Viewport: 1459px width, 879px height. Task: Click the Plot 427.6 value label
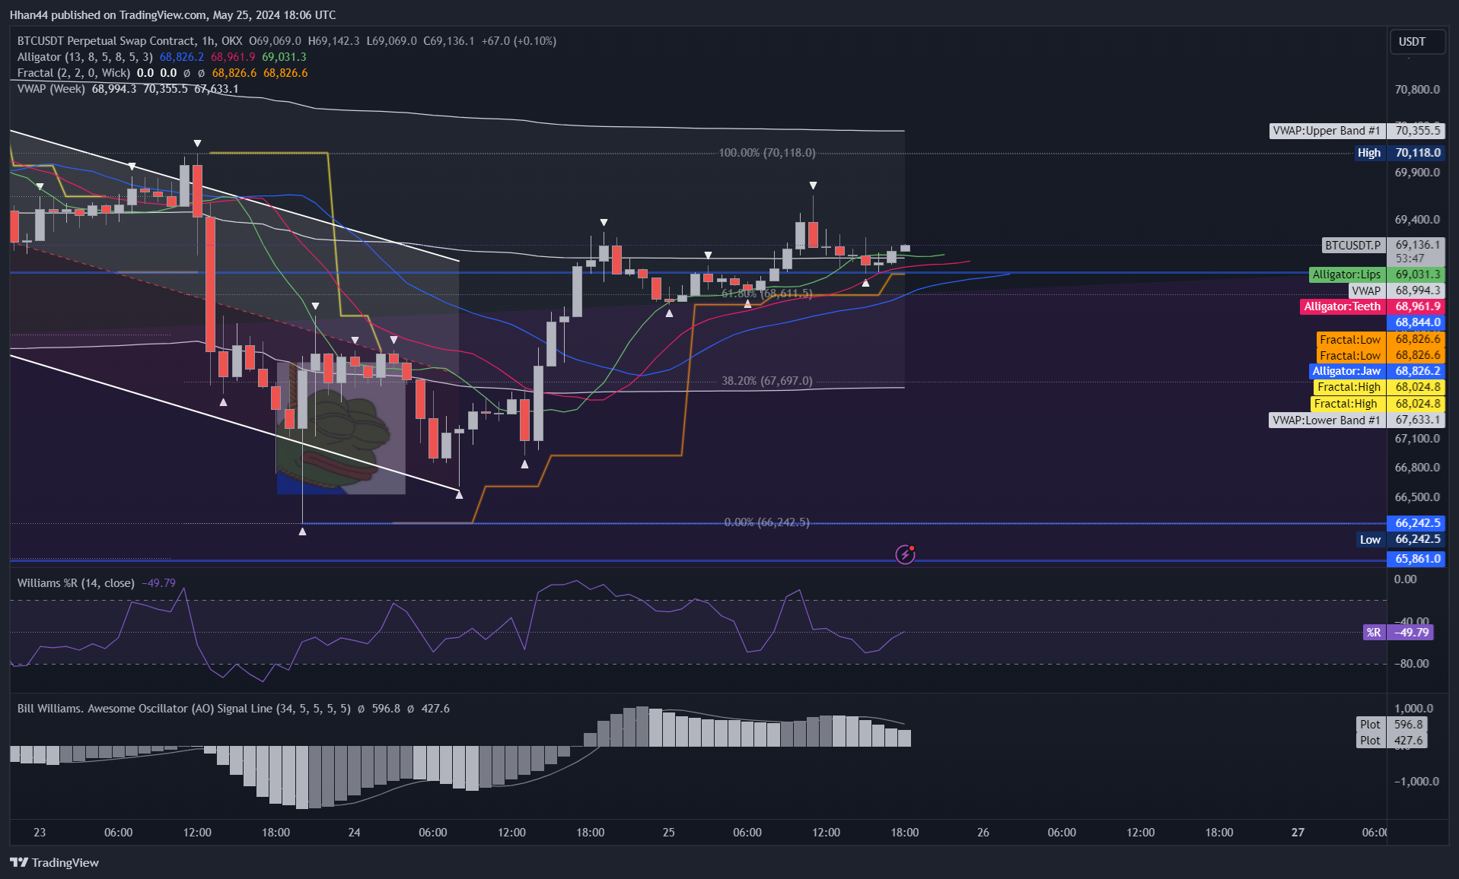1391,741
